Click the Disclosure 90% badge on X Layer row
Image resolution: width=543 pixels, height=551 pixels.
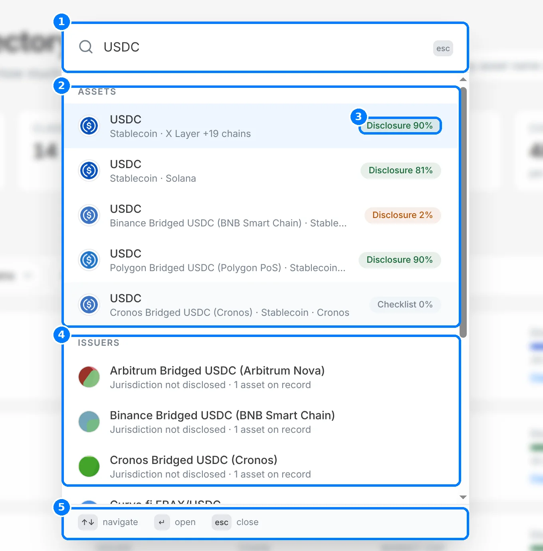click(400, 126)
